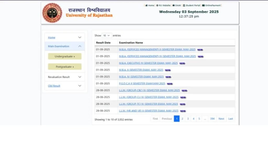Viewport: 268px width, 150px height.
Task: Click the card icon beside OnlinePayment
Action: coord(203,5)
